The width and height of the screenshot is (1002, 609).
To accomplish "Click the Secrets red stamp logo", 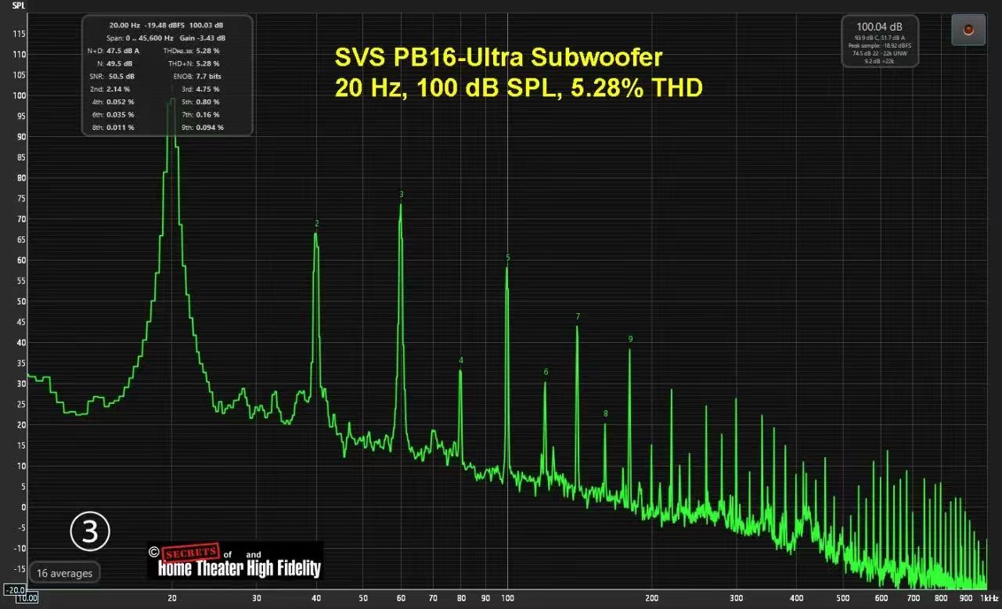I will click(x=190, y=553).
